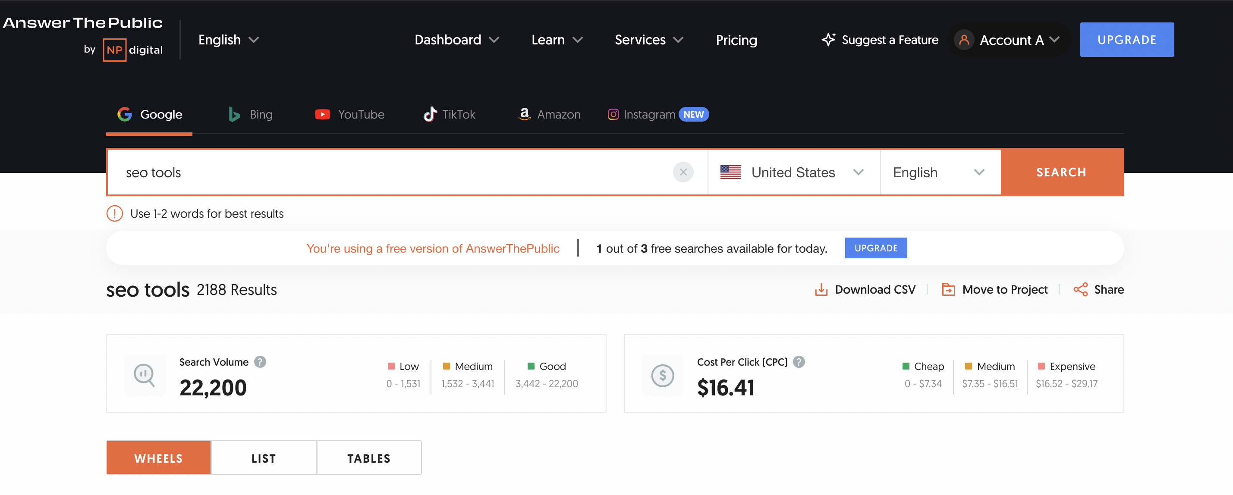Click the dollar coin CPC icon
The height and width of the screenshot is (495, 1233).
[x=663, y=376]
